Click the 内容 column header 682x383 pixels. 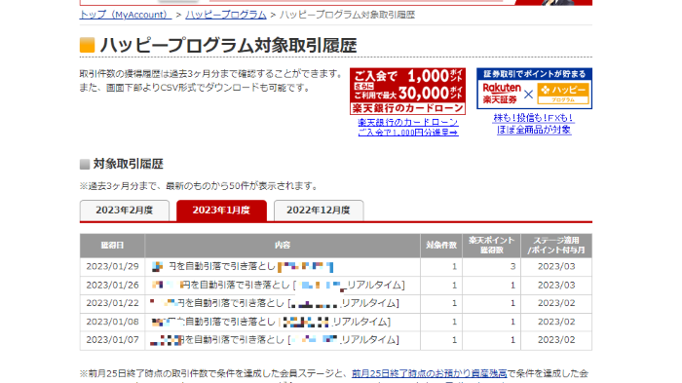(283, 246)
